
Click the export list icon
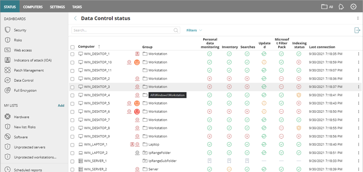click(357, 30)
